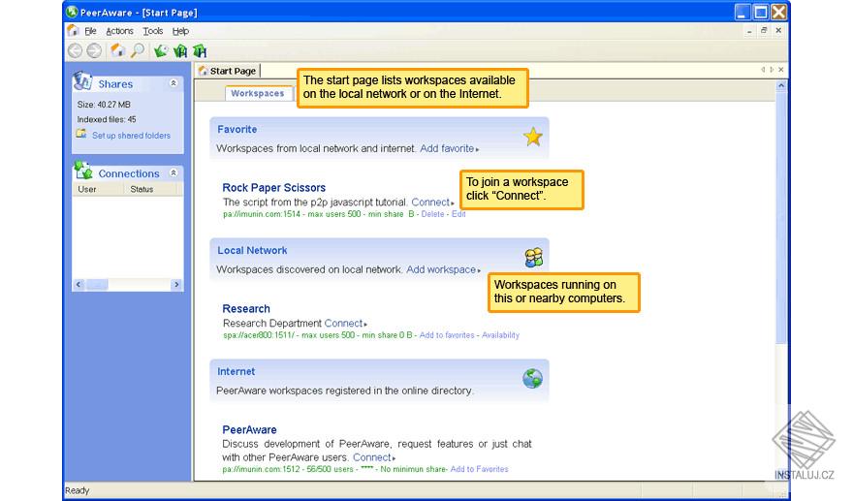Viewport: 853px width, 501px height.
Task: Click the Connections list left scroll arrow
Action: [79, 285]
